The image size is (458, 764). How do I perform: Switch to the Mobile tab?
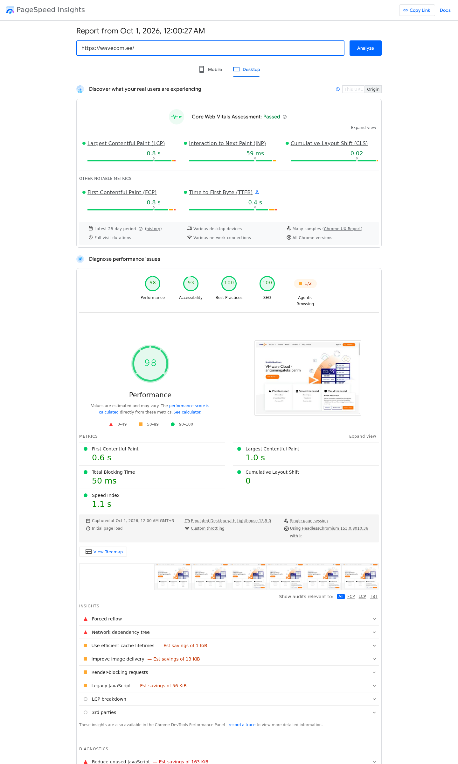(x=210, y=69)
